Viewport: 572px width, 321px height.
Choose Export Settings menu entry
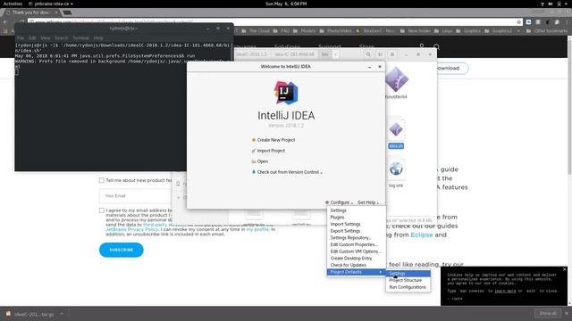[345, 231]
